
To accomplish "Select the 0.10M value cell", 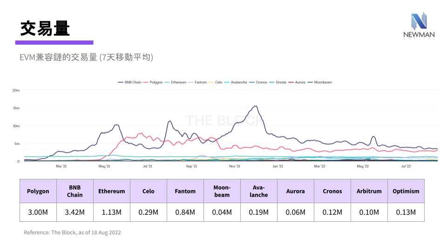I will click(x=369, y=212).
